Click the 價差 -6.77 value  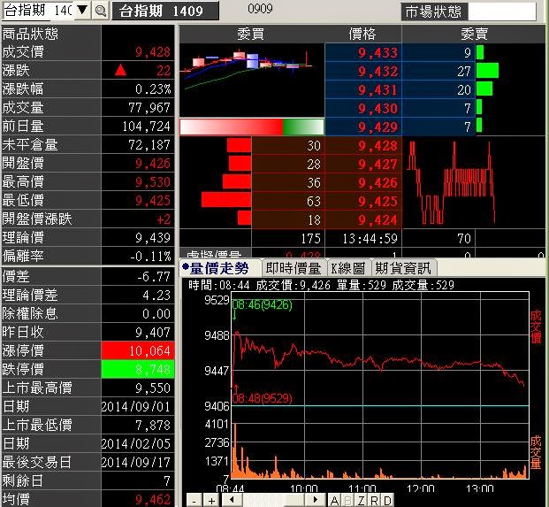click(154, 276)
